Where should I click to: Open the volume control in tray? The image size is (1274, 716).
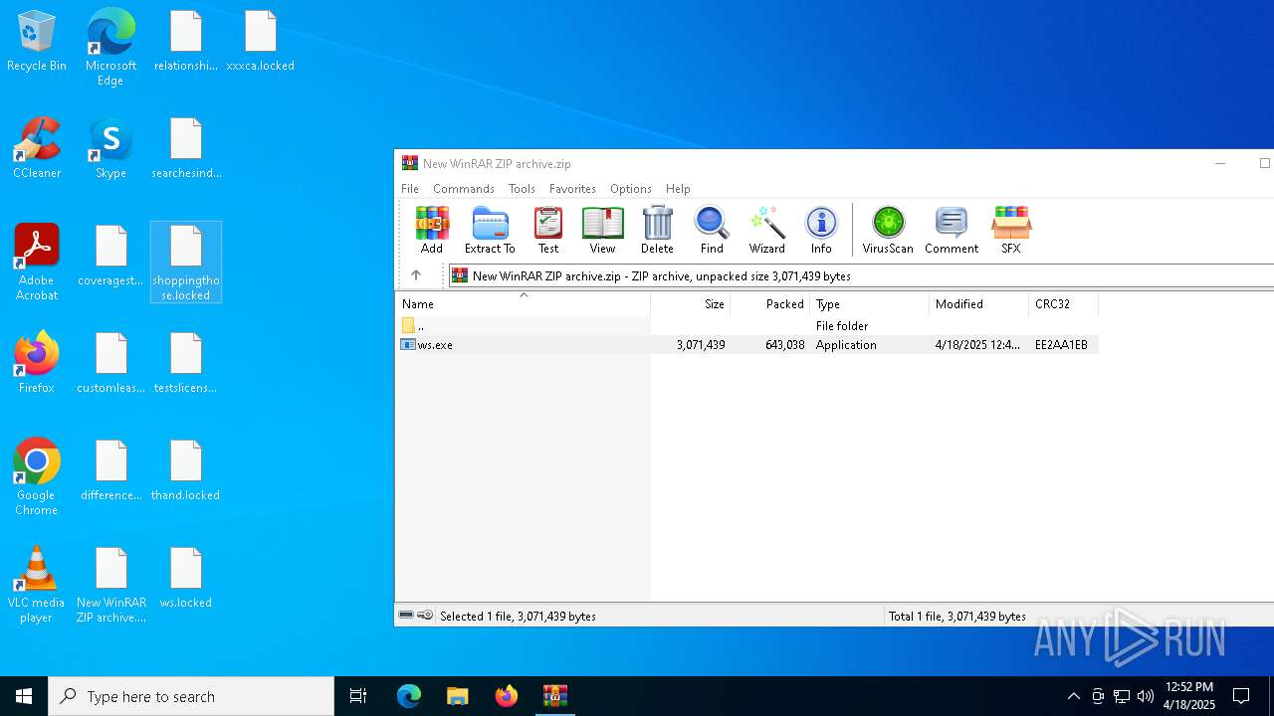[x=1146, y=696]
